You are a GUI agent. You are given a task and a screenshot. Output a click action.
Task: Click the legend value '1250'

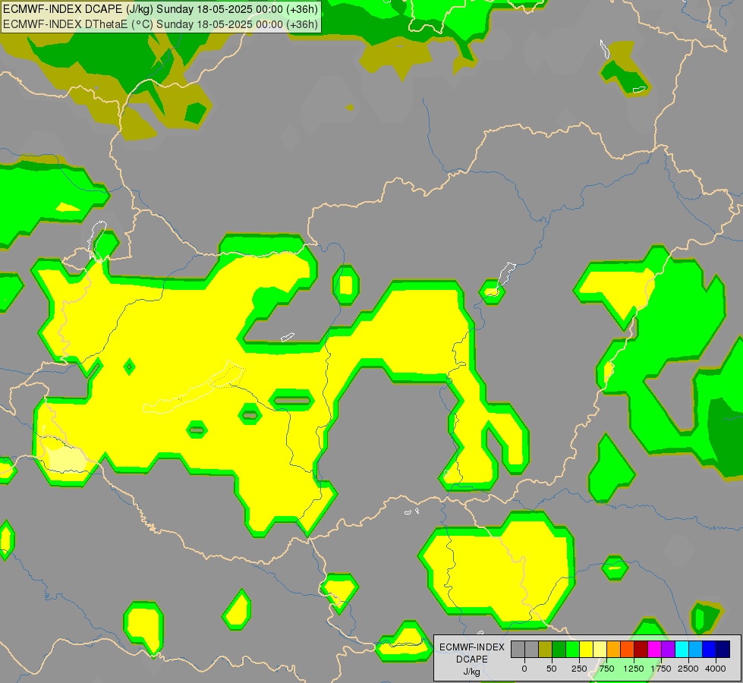[x=634, y=669]
